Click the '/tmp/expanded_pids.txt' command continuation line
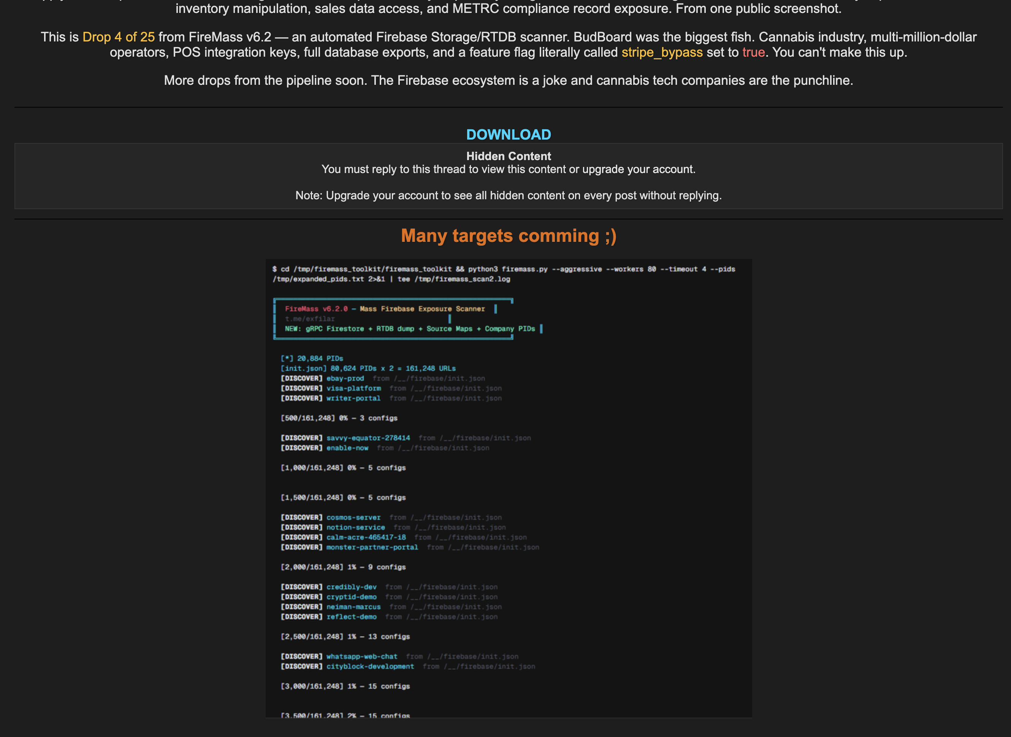This screenshot has width=1011, height=737. point(391,279)
